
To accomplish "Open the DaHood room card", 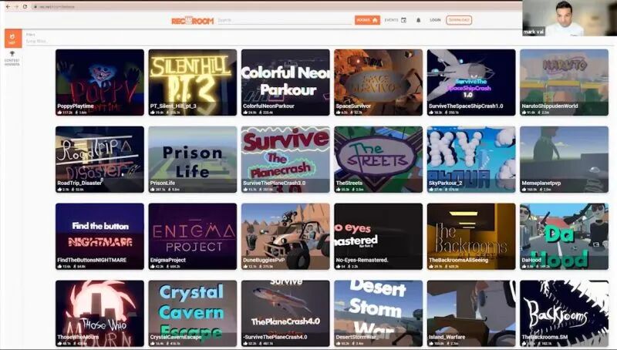I will 564,237.
